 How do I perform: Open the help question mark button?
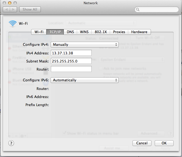(x=11, y=143)
